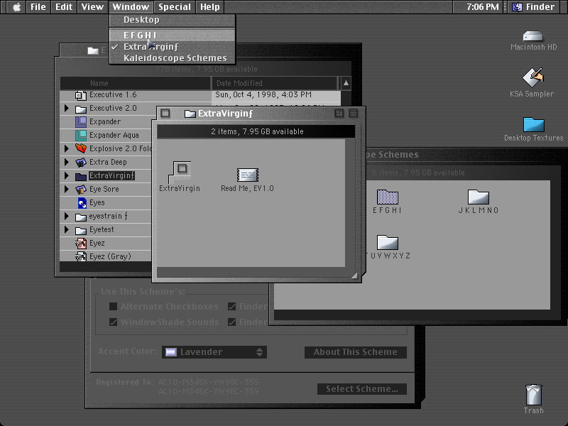568x426 pixels.
Task: Expand the Extra Deep folder triangle
Action: click(66, 162)
